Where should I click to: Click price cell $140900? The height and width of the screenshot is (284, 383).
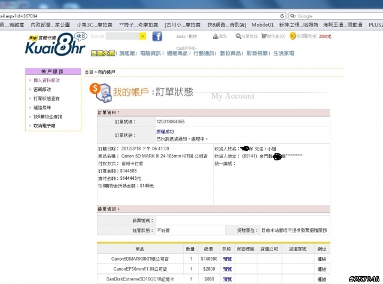pyautogui.click(x=209, y=259)
